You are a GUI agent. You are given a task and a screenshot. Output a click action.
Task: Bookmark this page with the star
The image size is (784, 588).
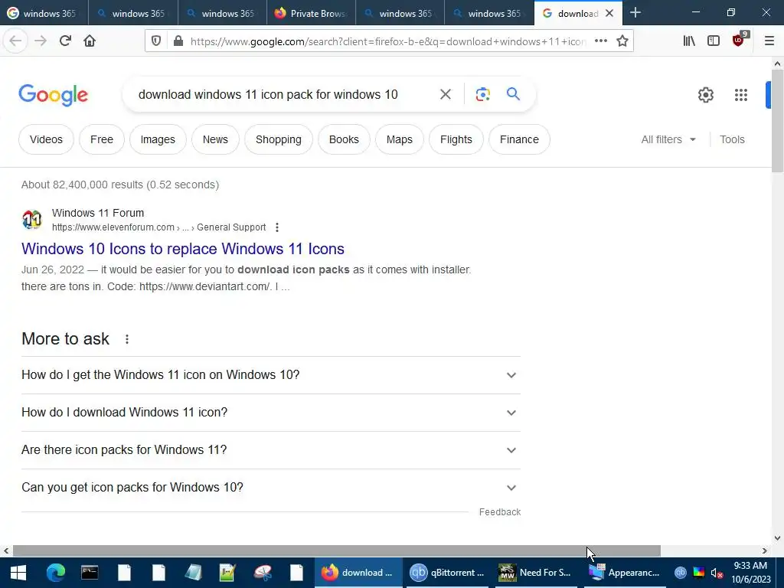pos(622,41)
